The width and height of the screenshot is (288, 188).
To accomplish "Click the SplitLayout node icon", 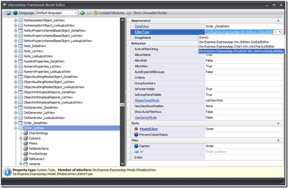I will pyautogui.click(x=26, y=159).
